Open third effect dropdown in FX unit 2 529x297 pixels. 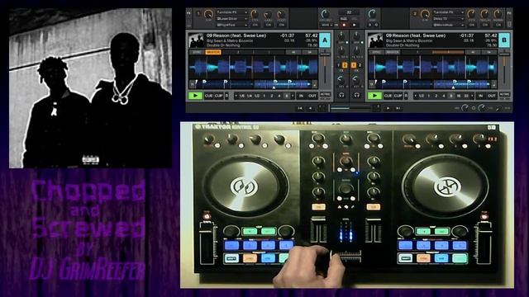coord(448,25)
